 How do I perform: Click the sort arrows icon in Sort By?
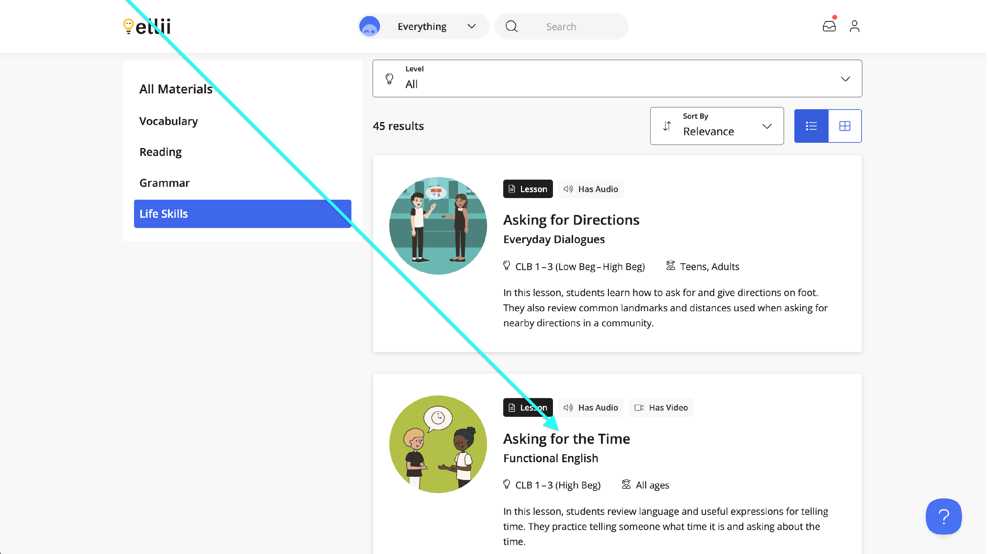click(667, 126)
